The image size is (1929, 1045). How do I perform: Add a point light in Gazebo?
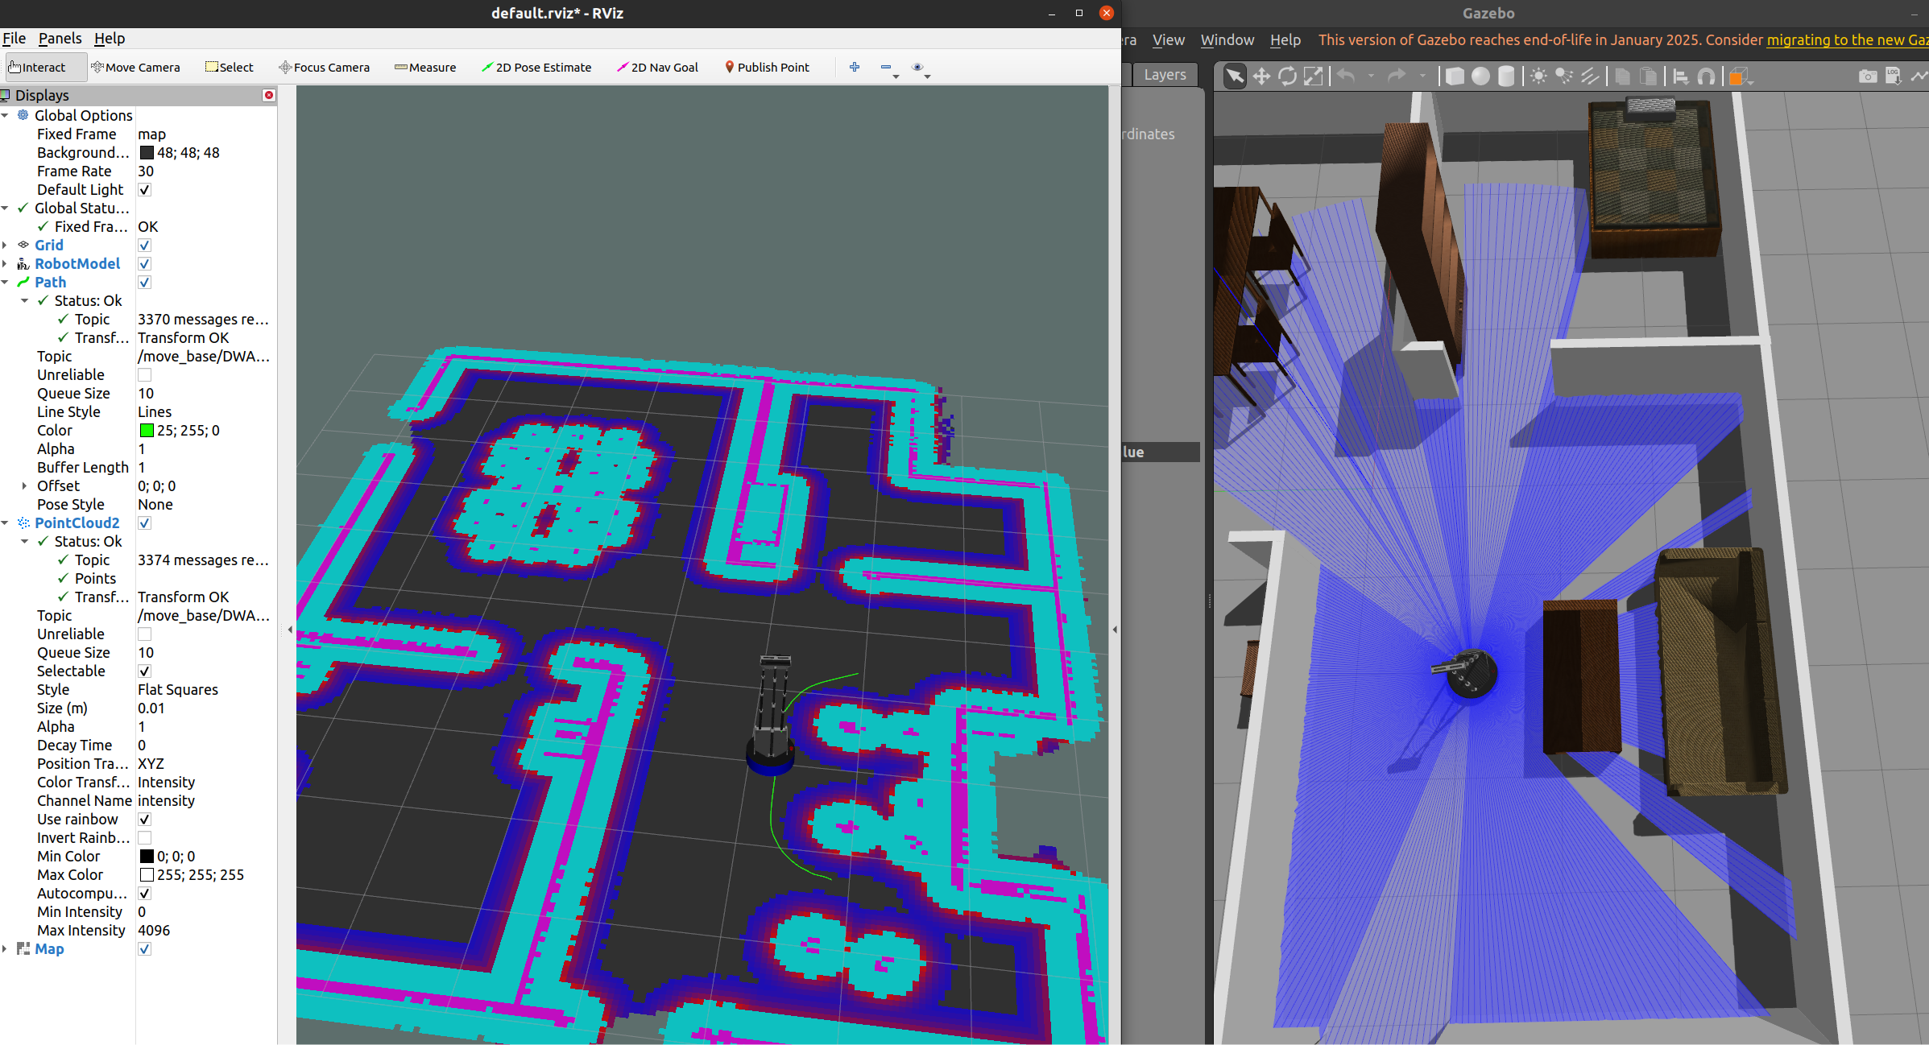pyautogui.click(x=1538, y=76)
